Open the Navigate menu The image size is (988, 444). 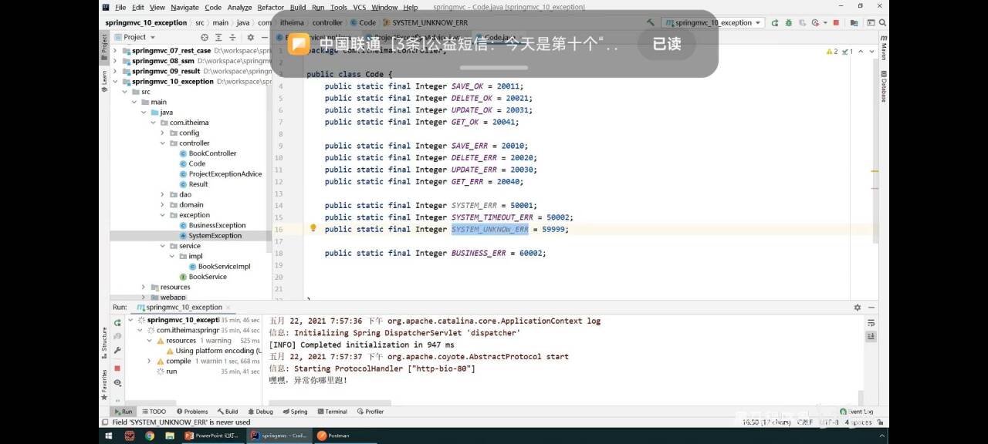[x=184, y=7]
